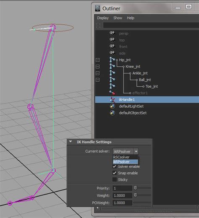199x218 pixels.
Task: Select Knee_jnt in the Outliner
Action: pos(133,67)
